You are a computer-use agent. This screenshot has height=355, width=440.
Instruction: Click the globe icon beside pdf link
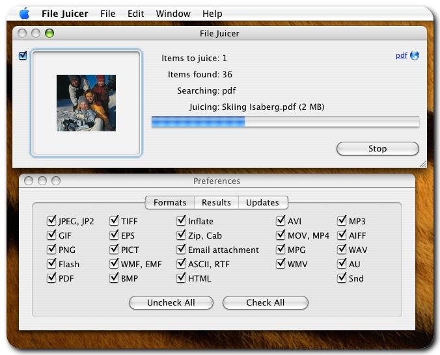tap(415, 55)
